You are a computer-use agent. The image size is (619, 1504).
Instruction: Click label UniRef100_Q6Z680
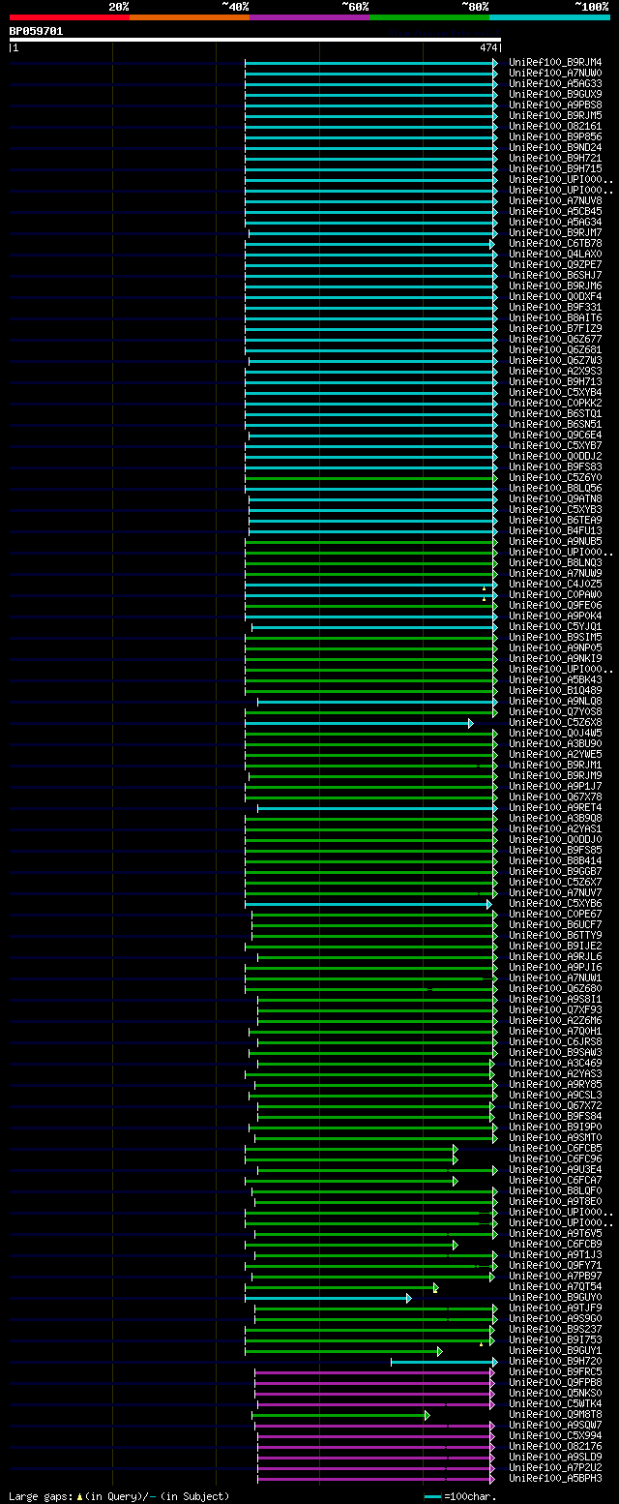pyautogui.click(x=555, y=989)
